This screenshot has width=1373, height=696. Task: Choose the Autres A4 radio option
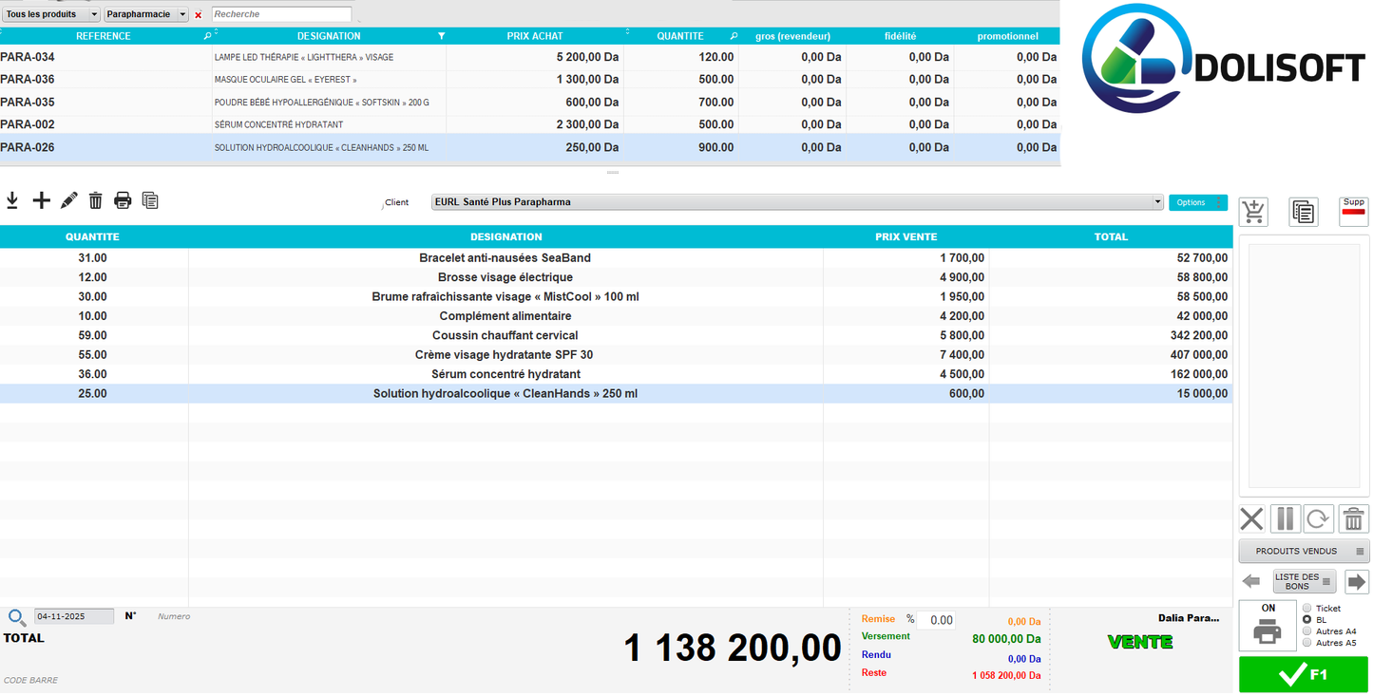pyautogui.click(x=1306, y=631)
